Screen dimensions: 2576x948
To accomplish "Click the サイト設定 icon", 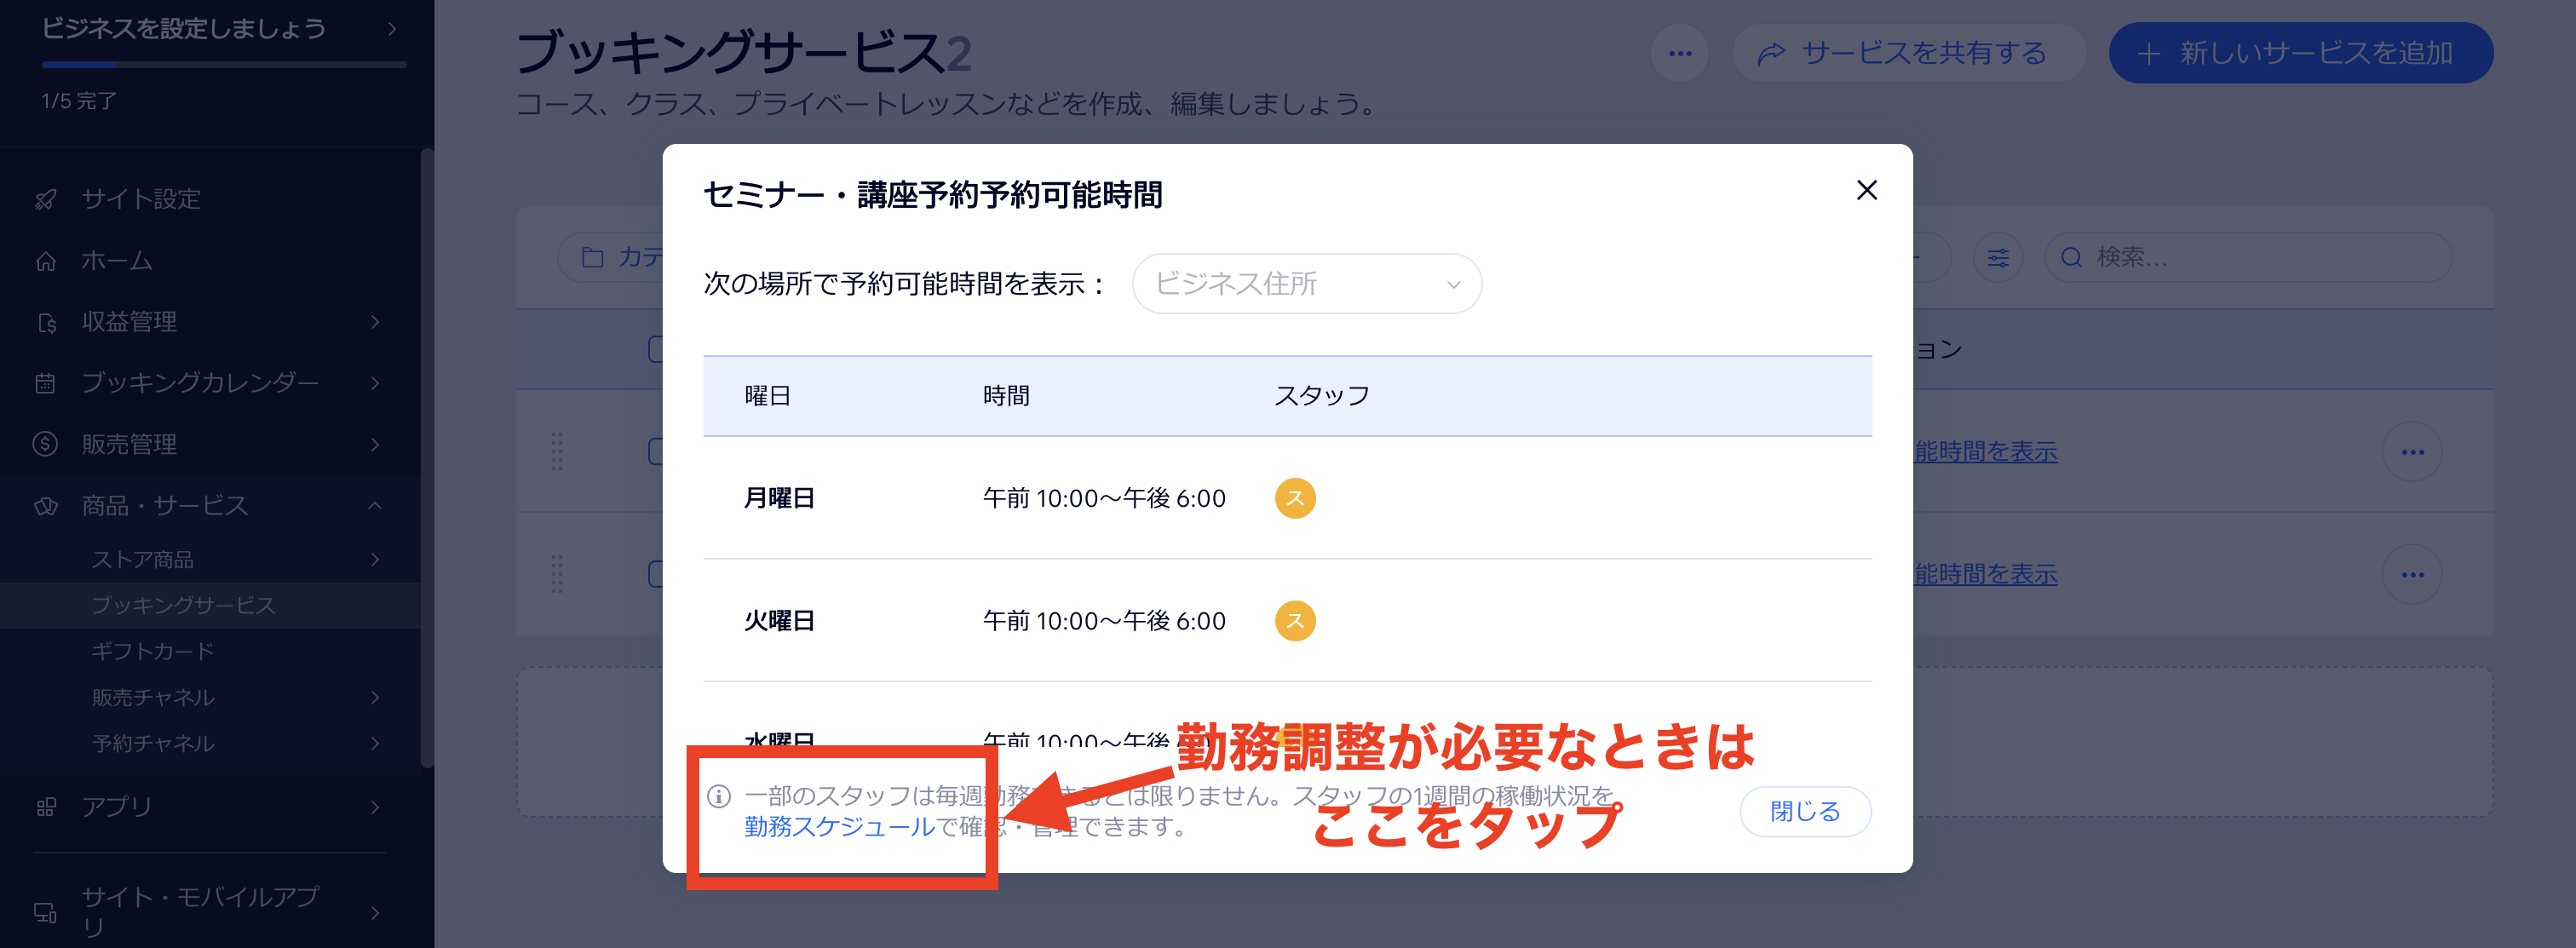I will tap(45, 199).
